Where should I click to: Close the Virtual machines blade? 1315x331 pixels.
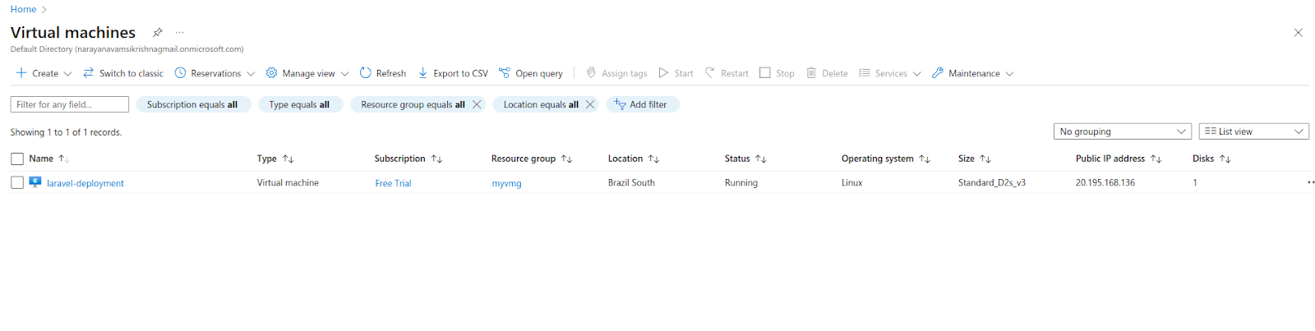(x=1299, y=33)
